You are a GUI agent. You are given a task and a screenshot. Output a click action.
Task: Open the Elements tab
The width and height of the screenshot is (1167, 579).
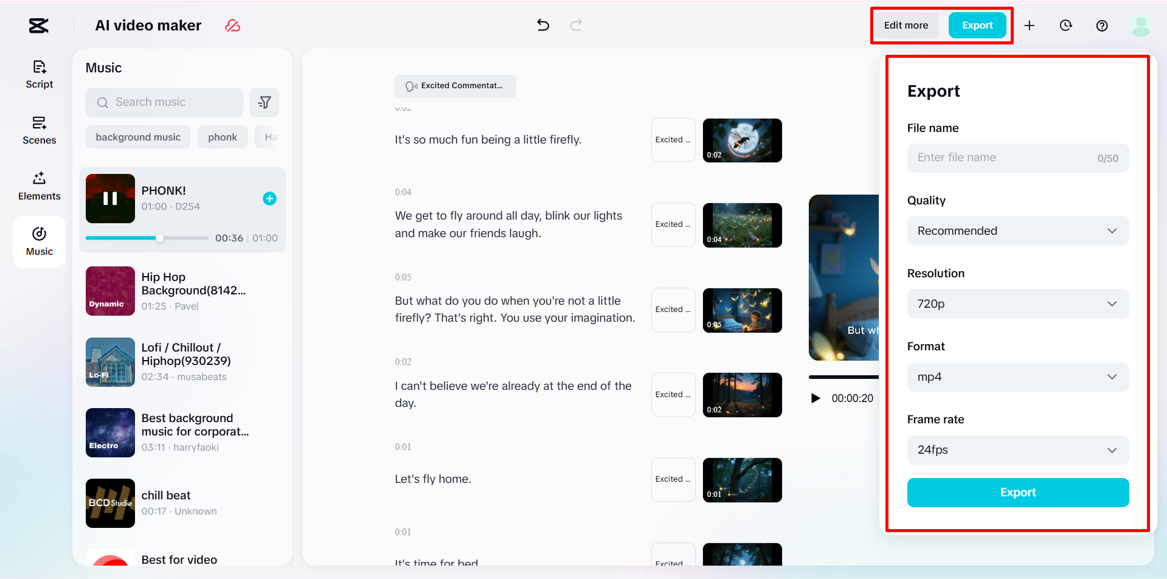(40, 187)
